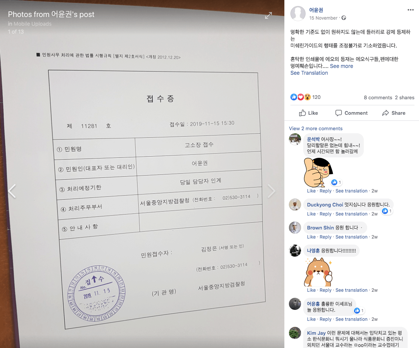Screen dimensions: 419x348
Task: Click See Translation under the post text
Action: click(x=309, y=73)
